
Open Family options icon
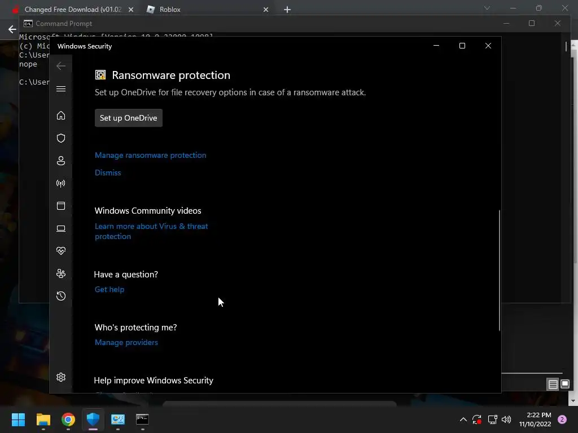(61, 273)
